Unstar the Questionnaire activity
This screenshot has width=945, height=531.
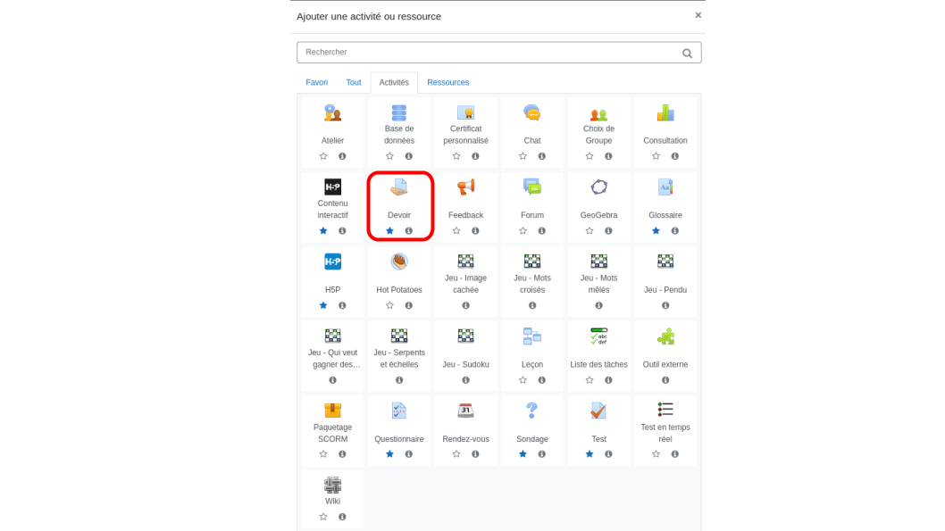pyautogui.click(x=390, y=454)
